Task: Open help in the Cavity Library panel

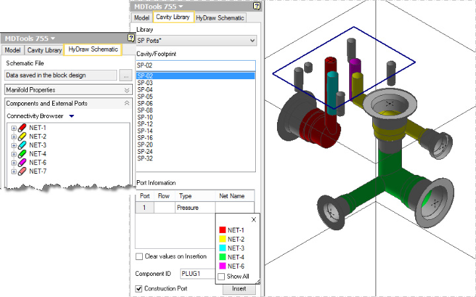Action: click(257, 6)
